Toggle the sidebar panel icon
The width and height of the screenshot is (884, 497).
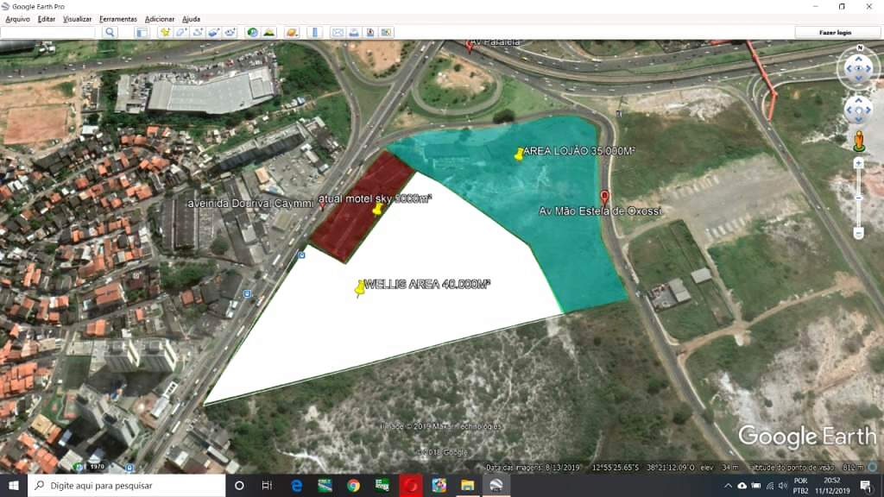pos(142,32)
